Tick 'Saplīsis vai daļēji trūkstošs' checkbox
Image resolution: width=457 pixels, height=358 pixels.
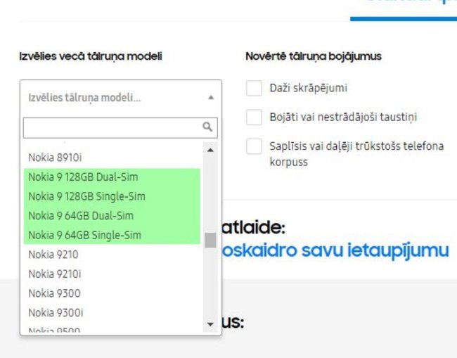click(254, 146)
